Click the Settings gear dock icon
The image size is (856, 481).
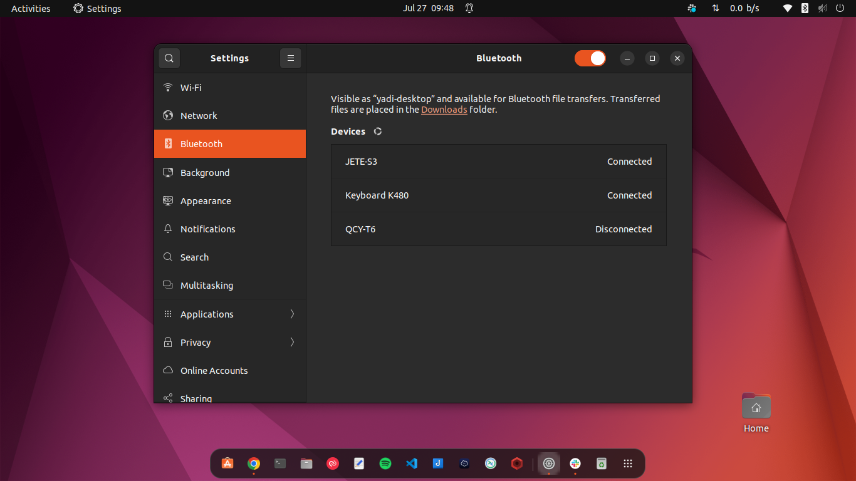(549, 463)
